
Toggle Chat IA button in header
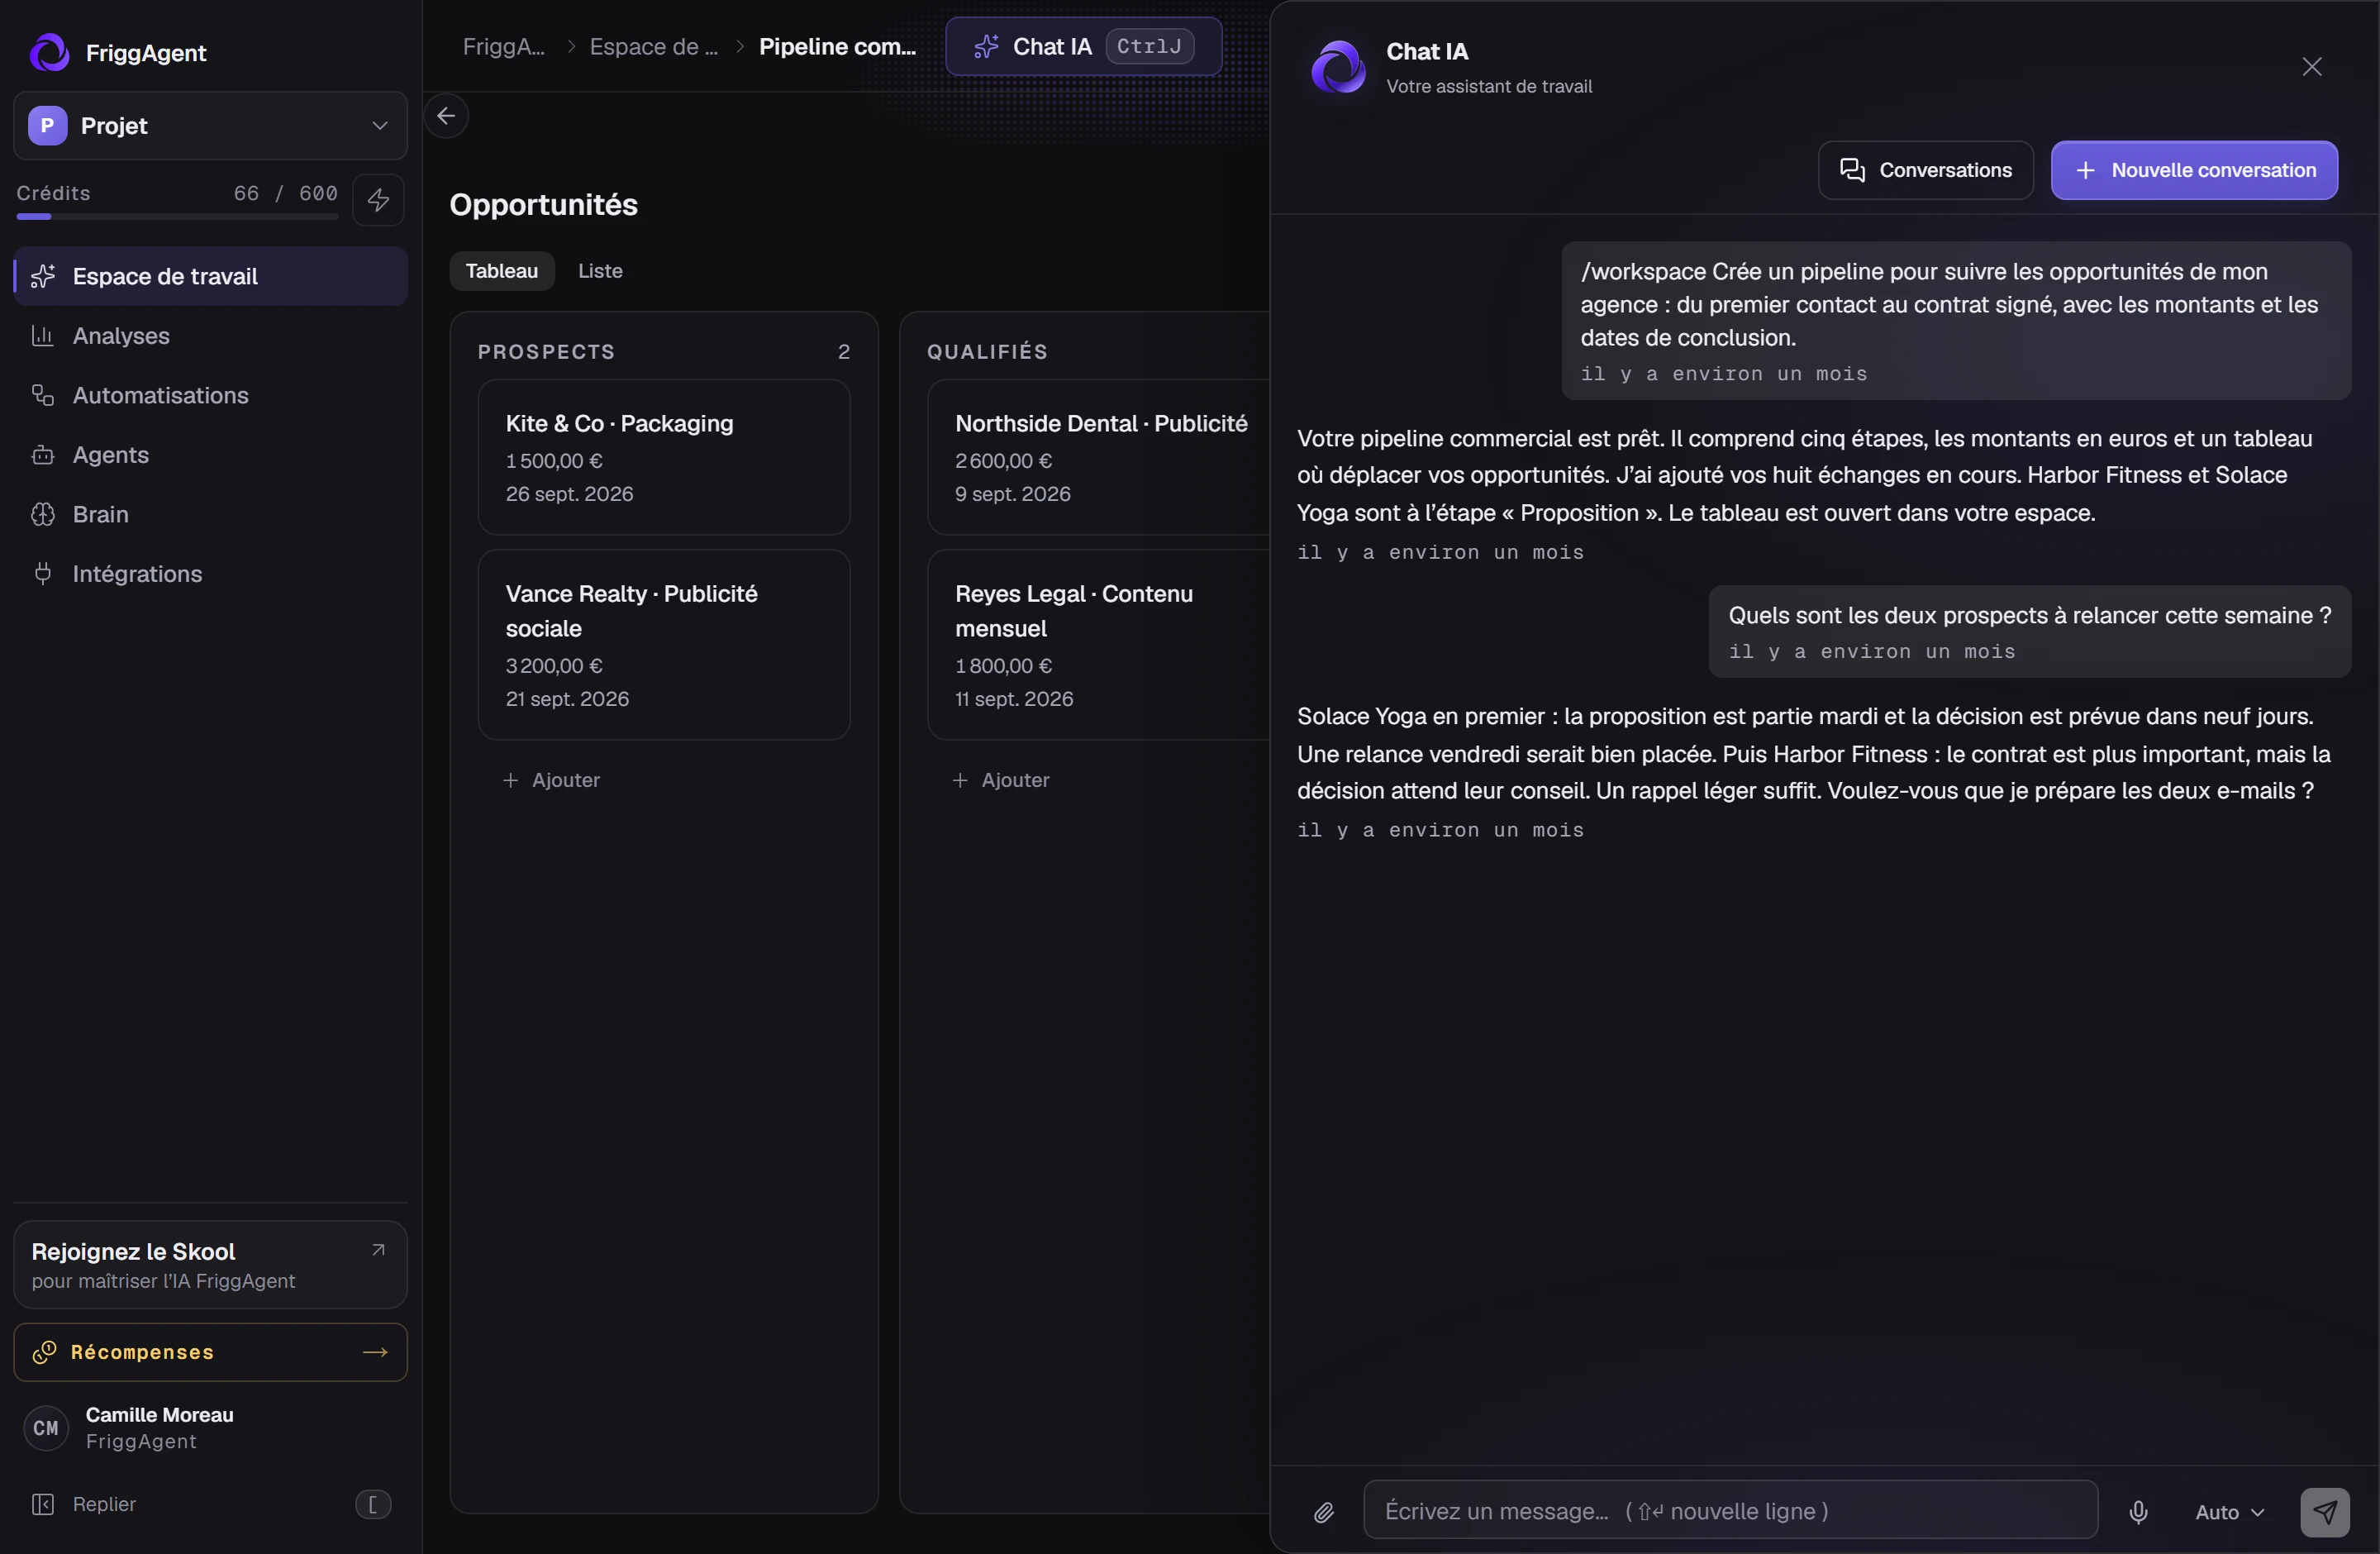[1083, 46]
